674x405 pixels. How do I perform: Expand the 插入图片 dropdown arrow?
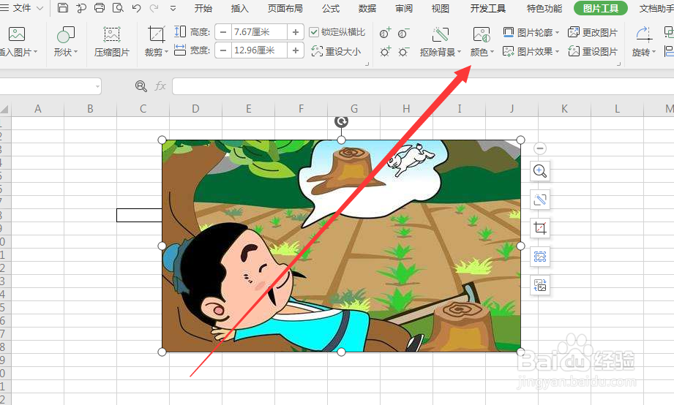coord(36,52)
